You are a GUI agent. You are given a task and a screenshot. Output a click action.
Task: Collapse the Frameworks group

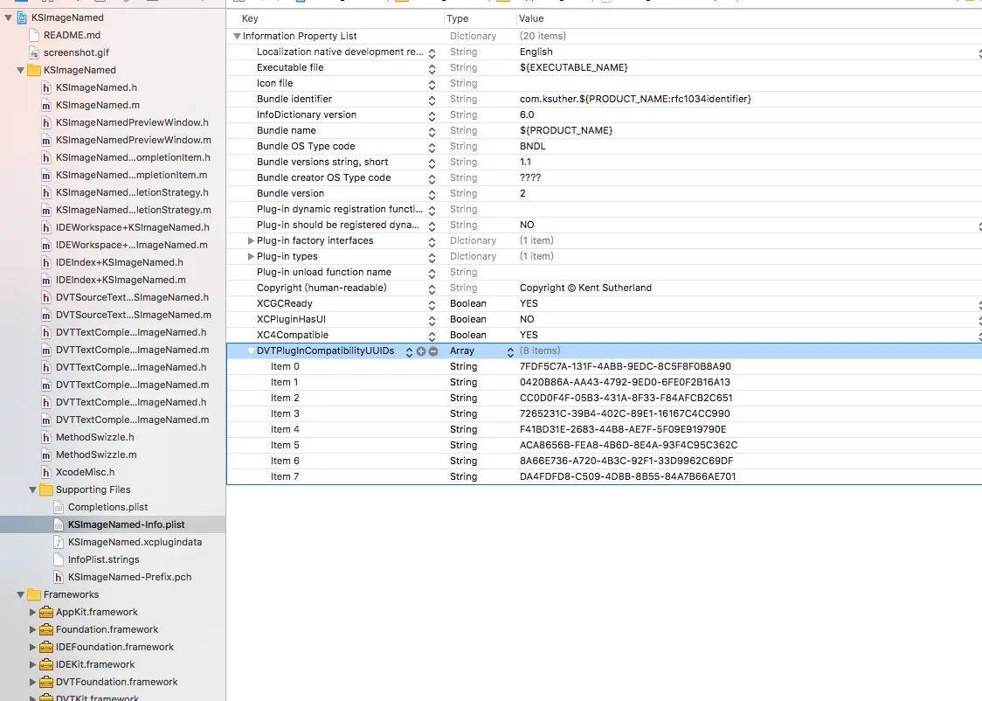[20, 594]
